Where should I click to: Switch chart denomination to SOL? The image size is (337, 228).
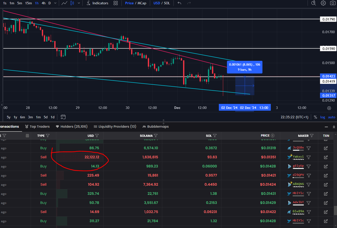coord(167,3)
